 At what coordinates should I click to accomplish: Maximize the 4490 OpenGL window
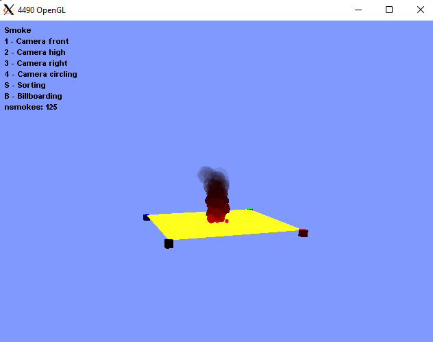pyautogui.click(x=389, y=10)
